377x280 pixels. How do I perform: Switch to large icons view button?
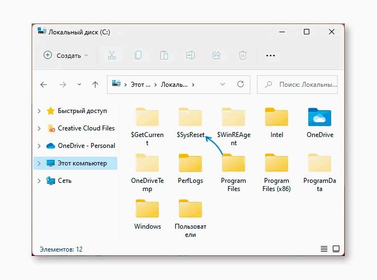(336, 249)
